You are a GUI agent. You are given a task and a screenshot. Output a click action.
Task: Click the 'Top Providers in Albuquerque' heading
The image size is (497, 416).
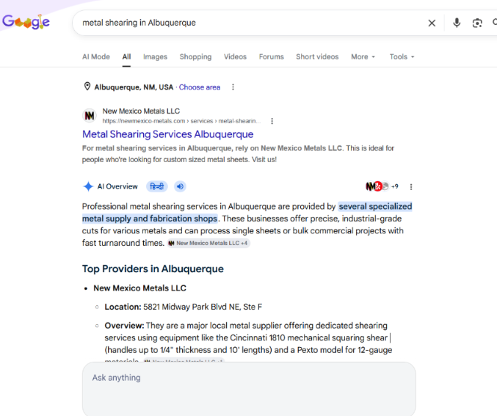pos(153,269)
